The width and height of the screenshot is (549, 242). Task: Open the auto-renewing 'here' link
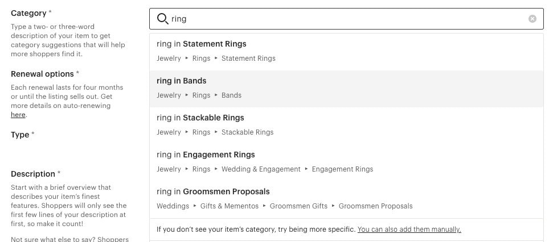click(18, 115)
